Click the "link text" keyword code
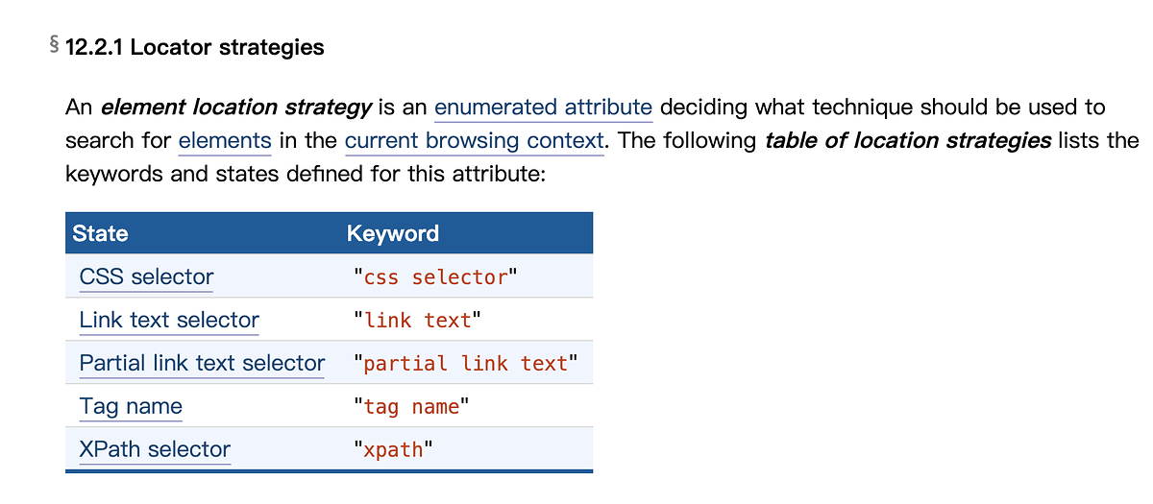This screenshot has width=1153, height=504. [417, 321]
